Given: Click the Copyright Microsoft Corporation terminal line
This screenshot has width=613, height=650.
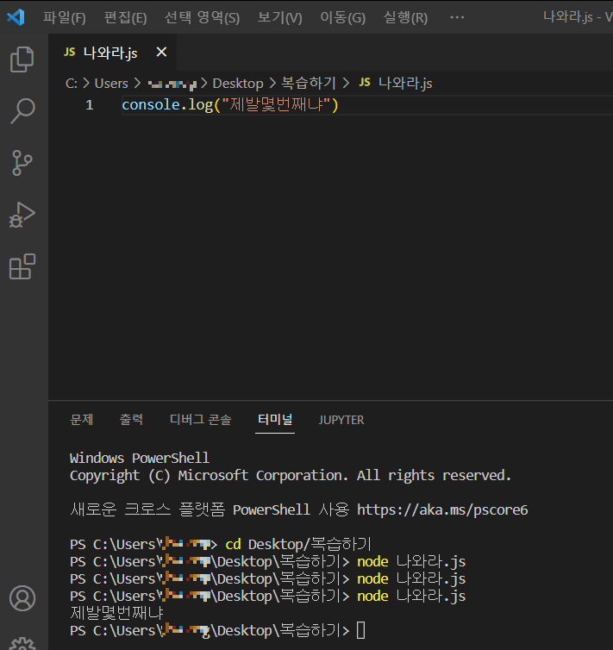Looking at the screenshot, I should pyautogui.click(x=291, y=476).
